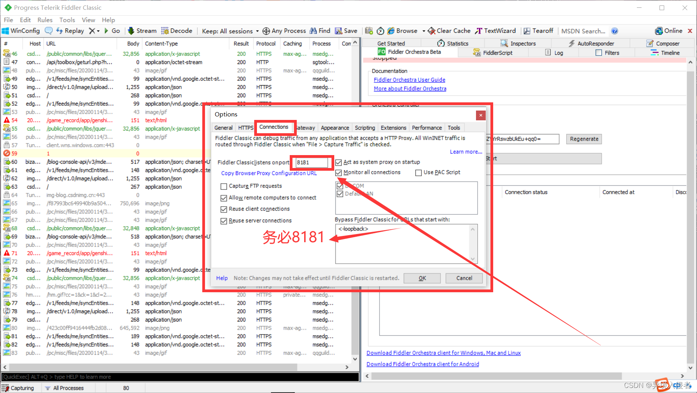The height and width of the screenshot is (393, 697).
Task: Enable Use PAC Script checkbox
Action: tap(419, 172)
